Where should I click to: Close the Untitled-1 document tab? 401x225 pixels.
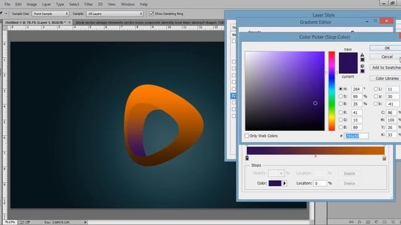click(69, 22)
